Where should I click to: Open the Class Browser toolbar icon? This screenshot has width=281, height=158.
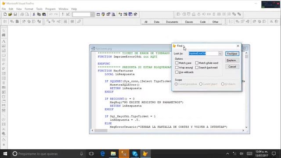(120, 14)
